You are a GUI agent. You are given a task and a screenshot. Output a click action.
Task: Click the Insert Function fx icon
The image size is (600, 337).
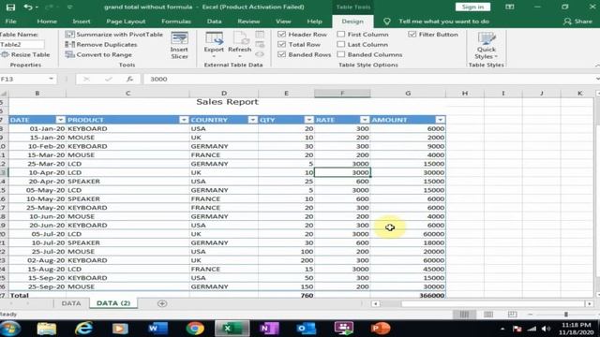click(x=129, y=79)
